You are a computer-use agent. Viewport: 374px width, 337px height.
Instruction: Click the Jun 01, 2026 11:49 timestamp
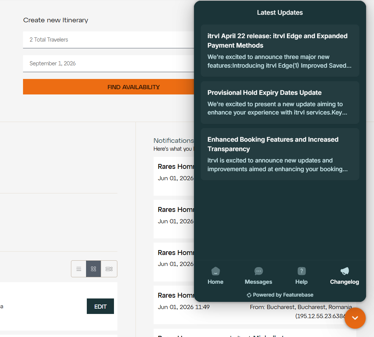pyautogui.click(x=184, y=307)
